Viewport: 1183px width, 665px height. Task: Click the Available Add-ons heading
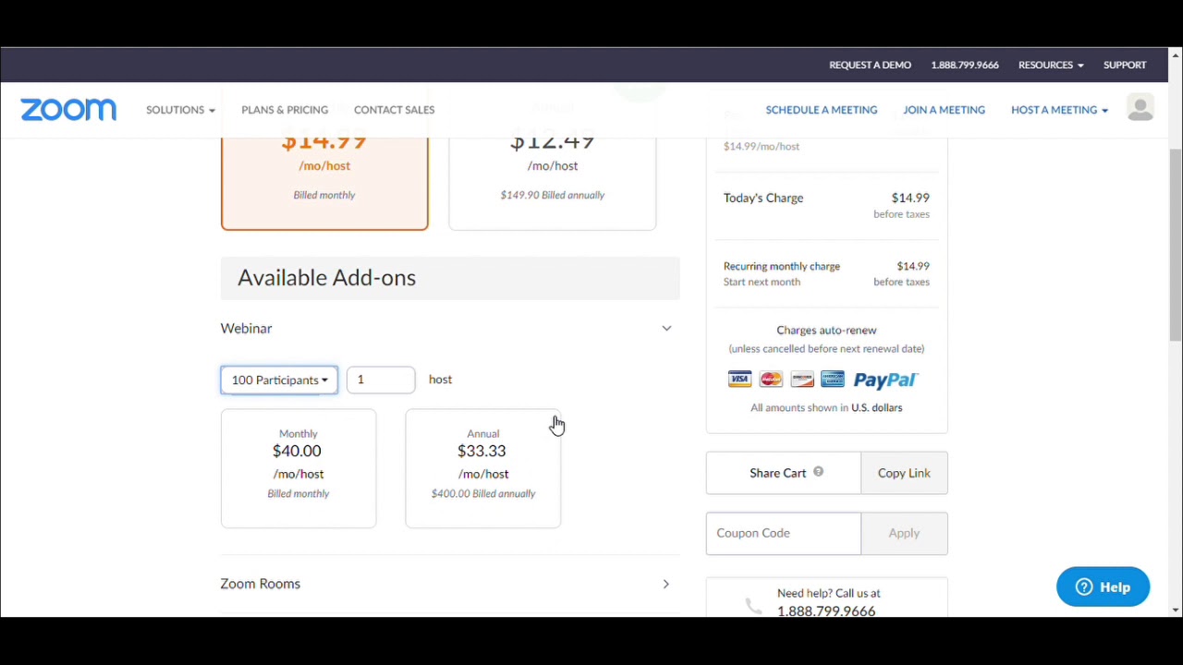(327, 278)
